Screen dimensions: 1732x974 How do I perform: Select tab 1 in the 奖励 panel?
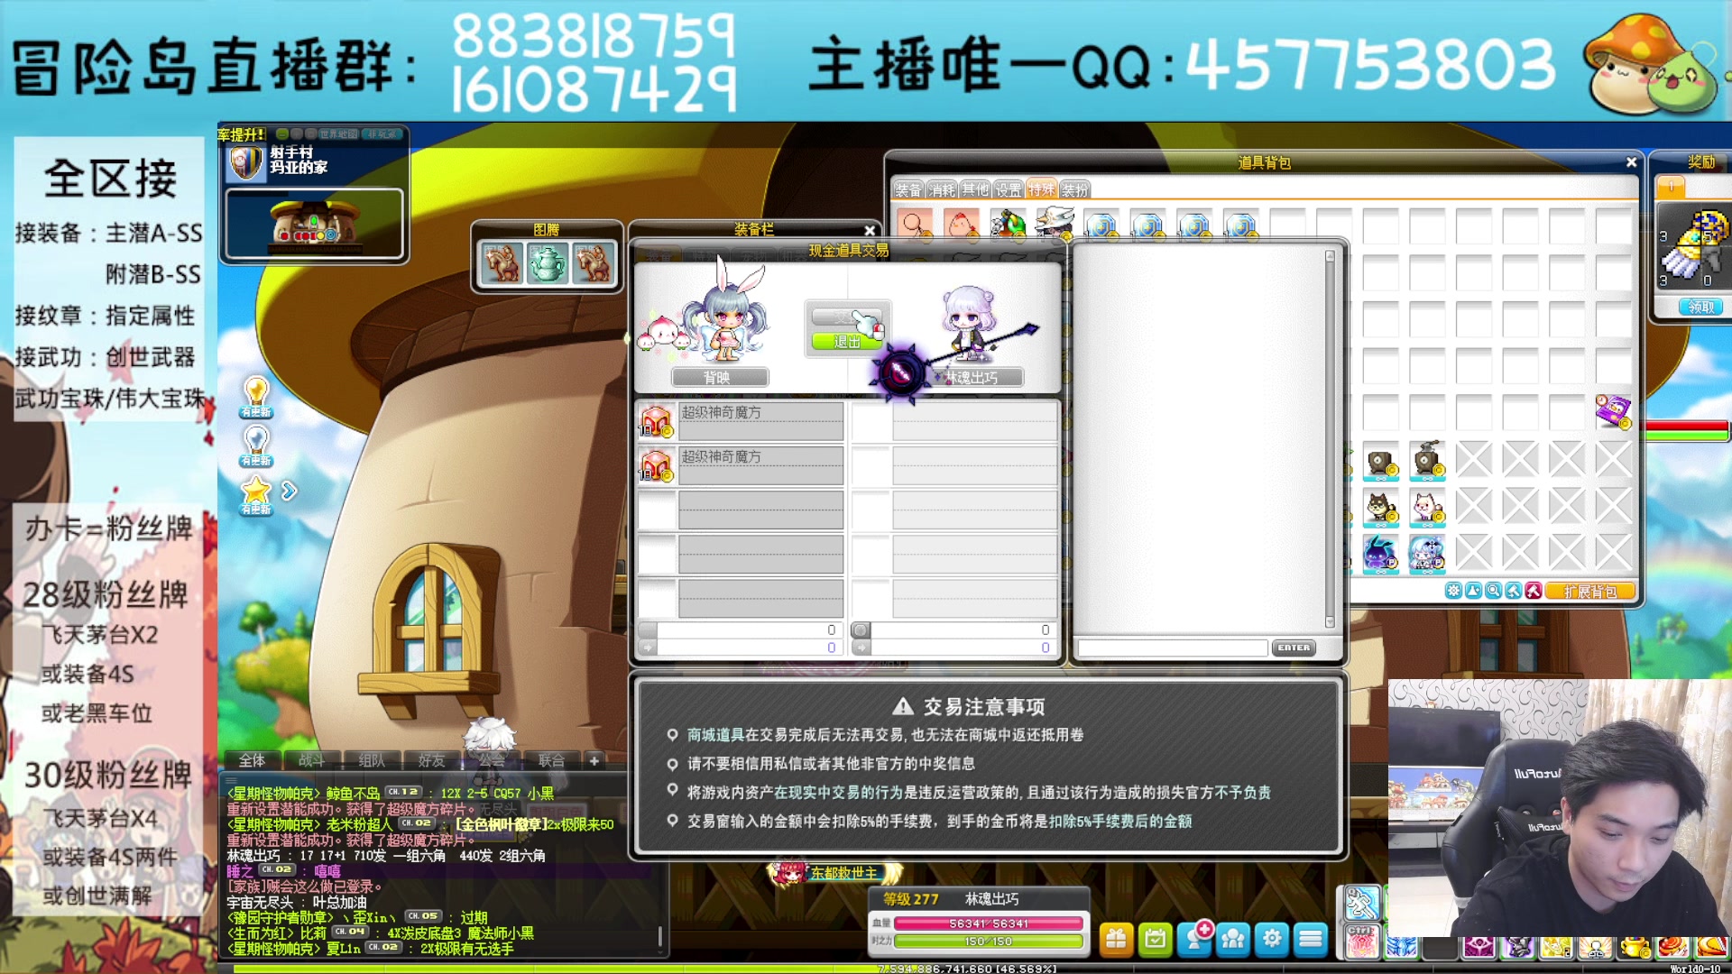click(1671, 187)
